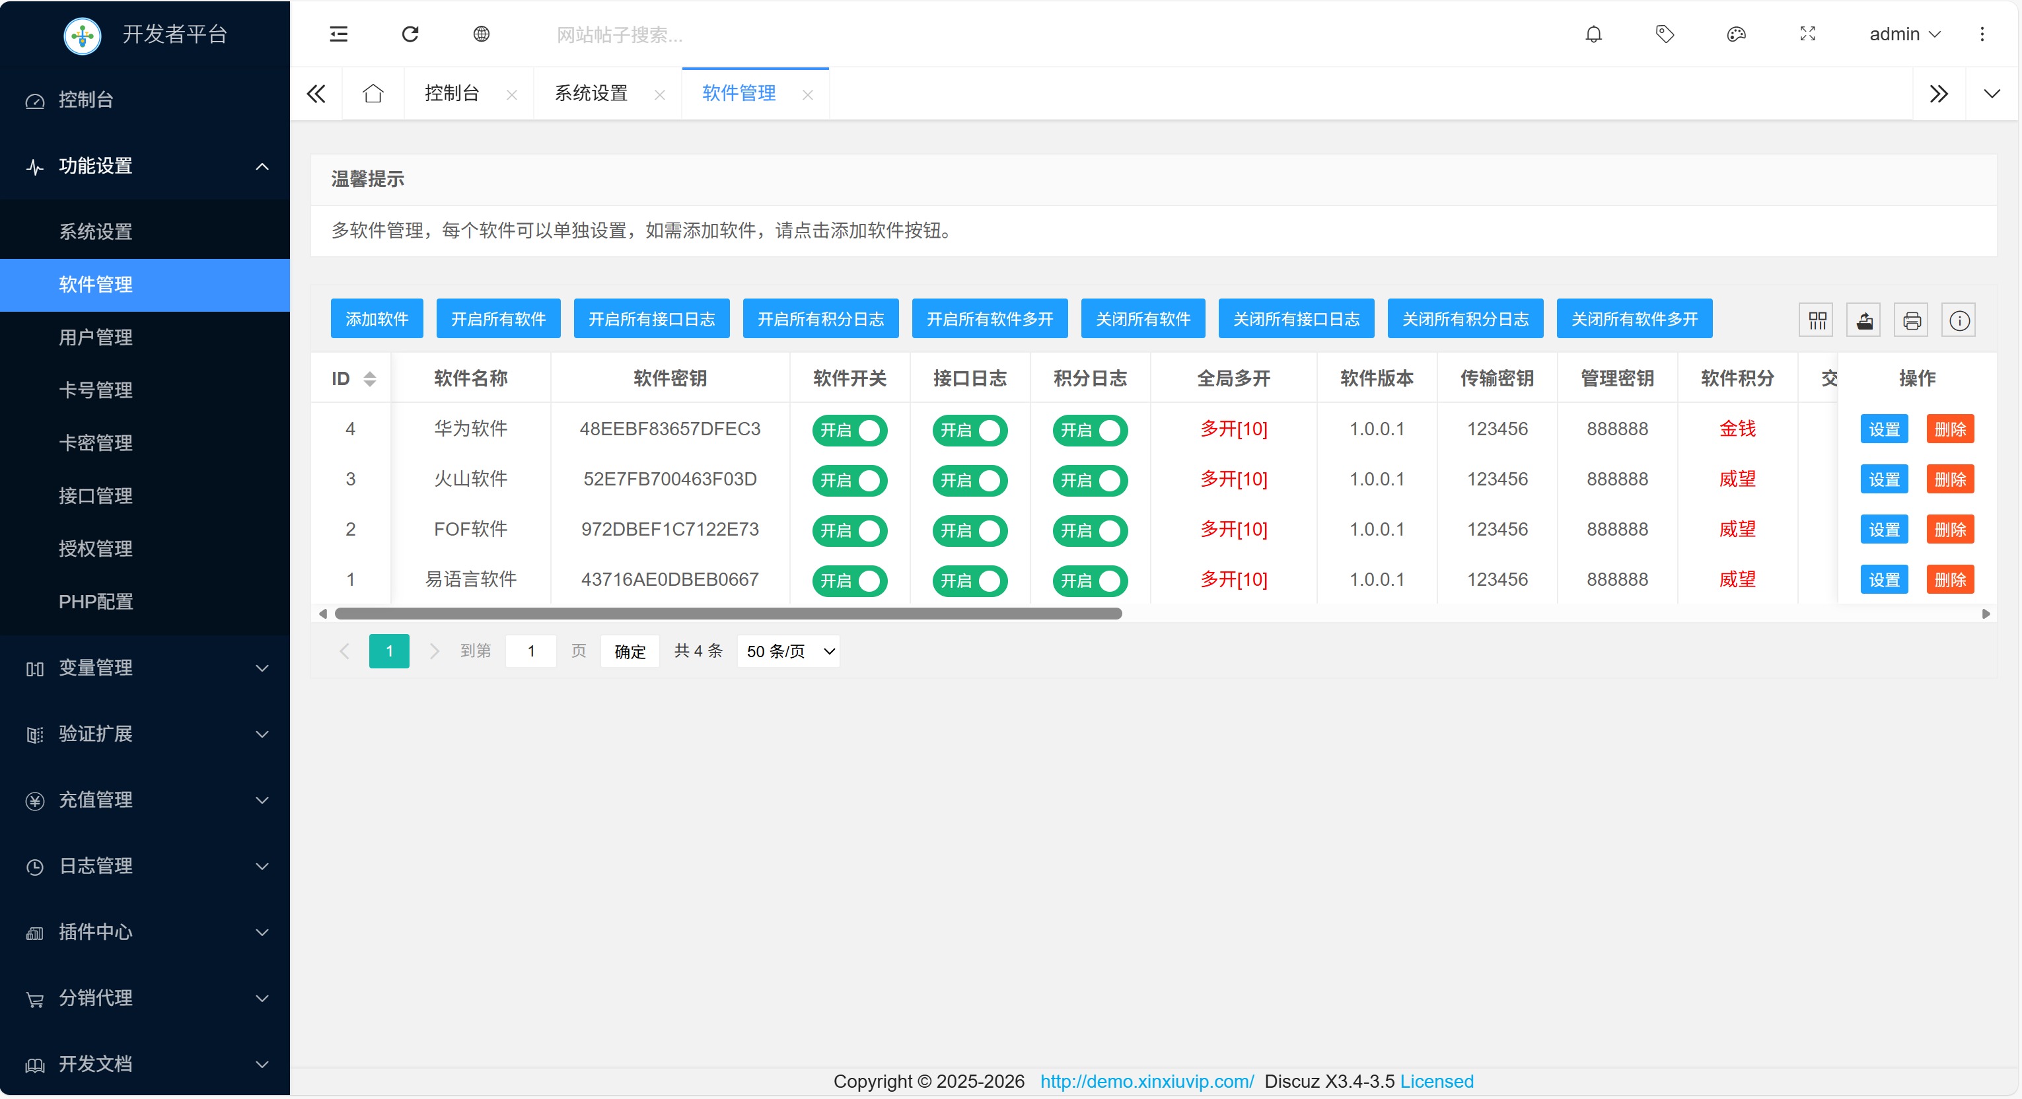Toggle interface log for 火山软件
This screenshot has width=2022, height=1099.
(x=970, y=480)
